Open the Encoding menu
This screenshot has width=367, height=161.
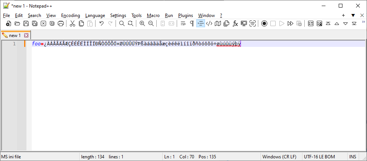(x=71, y=15)
